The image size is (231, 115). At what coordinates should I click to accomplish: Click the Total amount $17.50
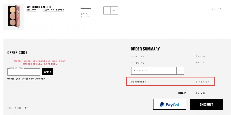pos(201,93)
